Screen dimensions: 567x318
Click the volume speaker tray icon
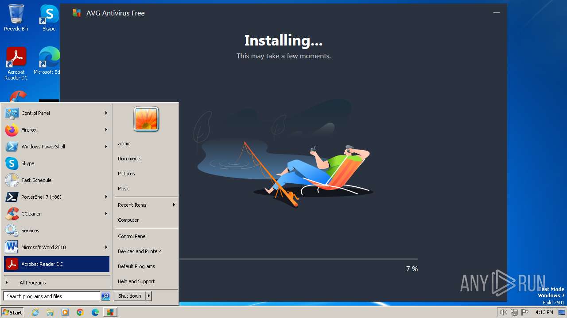coord(503,312)
